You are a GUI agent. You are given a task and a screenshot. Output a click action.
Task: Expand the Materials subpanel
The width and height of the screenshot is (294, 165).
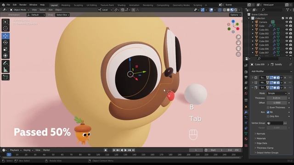pyautogui.click(x=261, y=138)
